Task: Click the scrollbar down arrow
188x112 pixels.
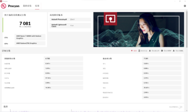Action: [187, 111]
